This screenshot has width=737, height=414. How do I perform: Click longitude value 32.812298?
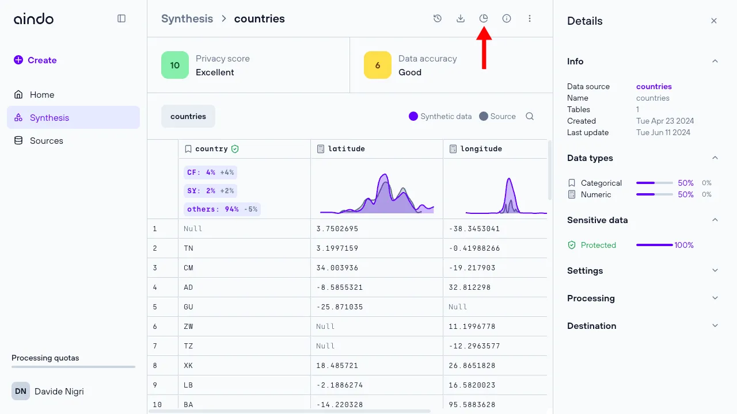[495, 287]
